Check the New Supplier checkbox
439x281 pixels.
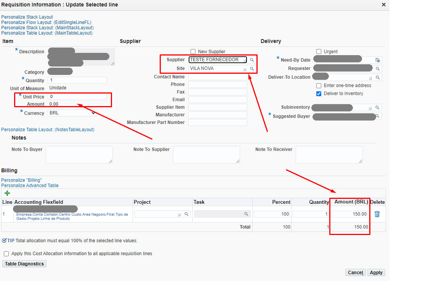(193, 51)
